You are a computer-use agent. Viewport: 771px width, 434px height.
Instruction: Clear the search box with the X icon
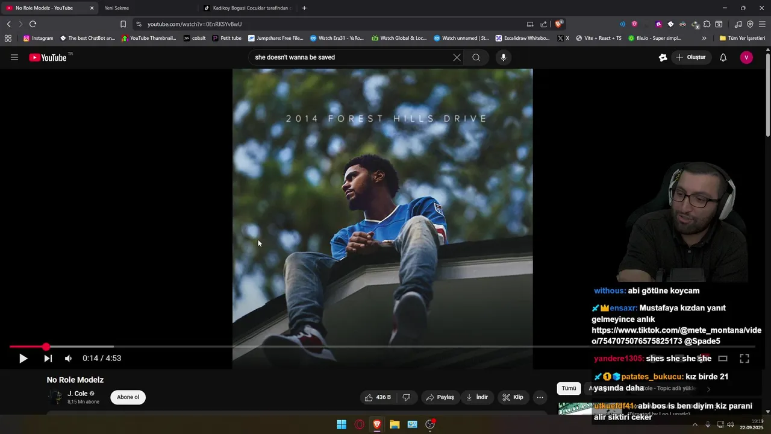[x=457, y=57]
